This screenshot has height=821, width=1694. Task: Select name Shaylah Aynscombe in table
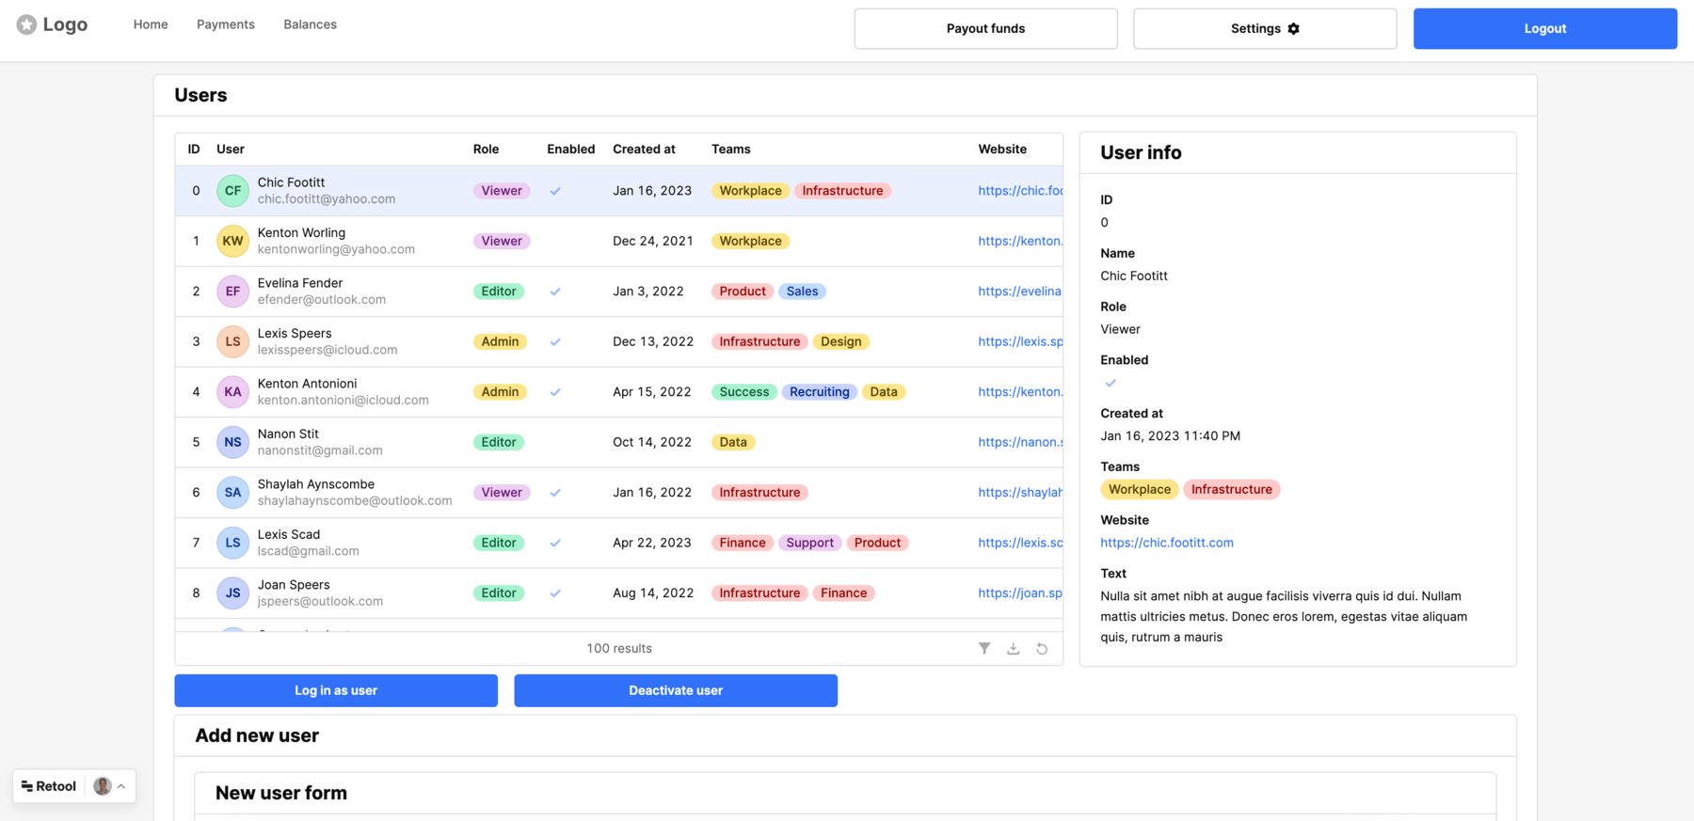[316, 484]
